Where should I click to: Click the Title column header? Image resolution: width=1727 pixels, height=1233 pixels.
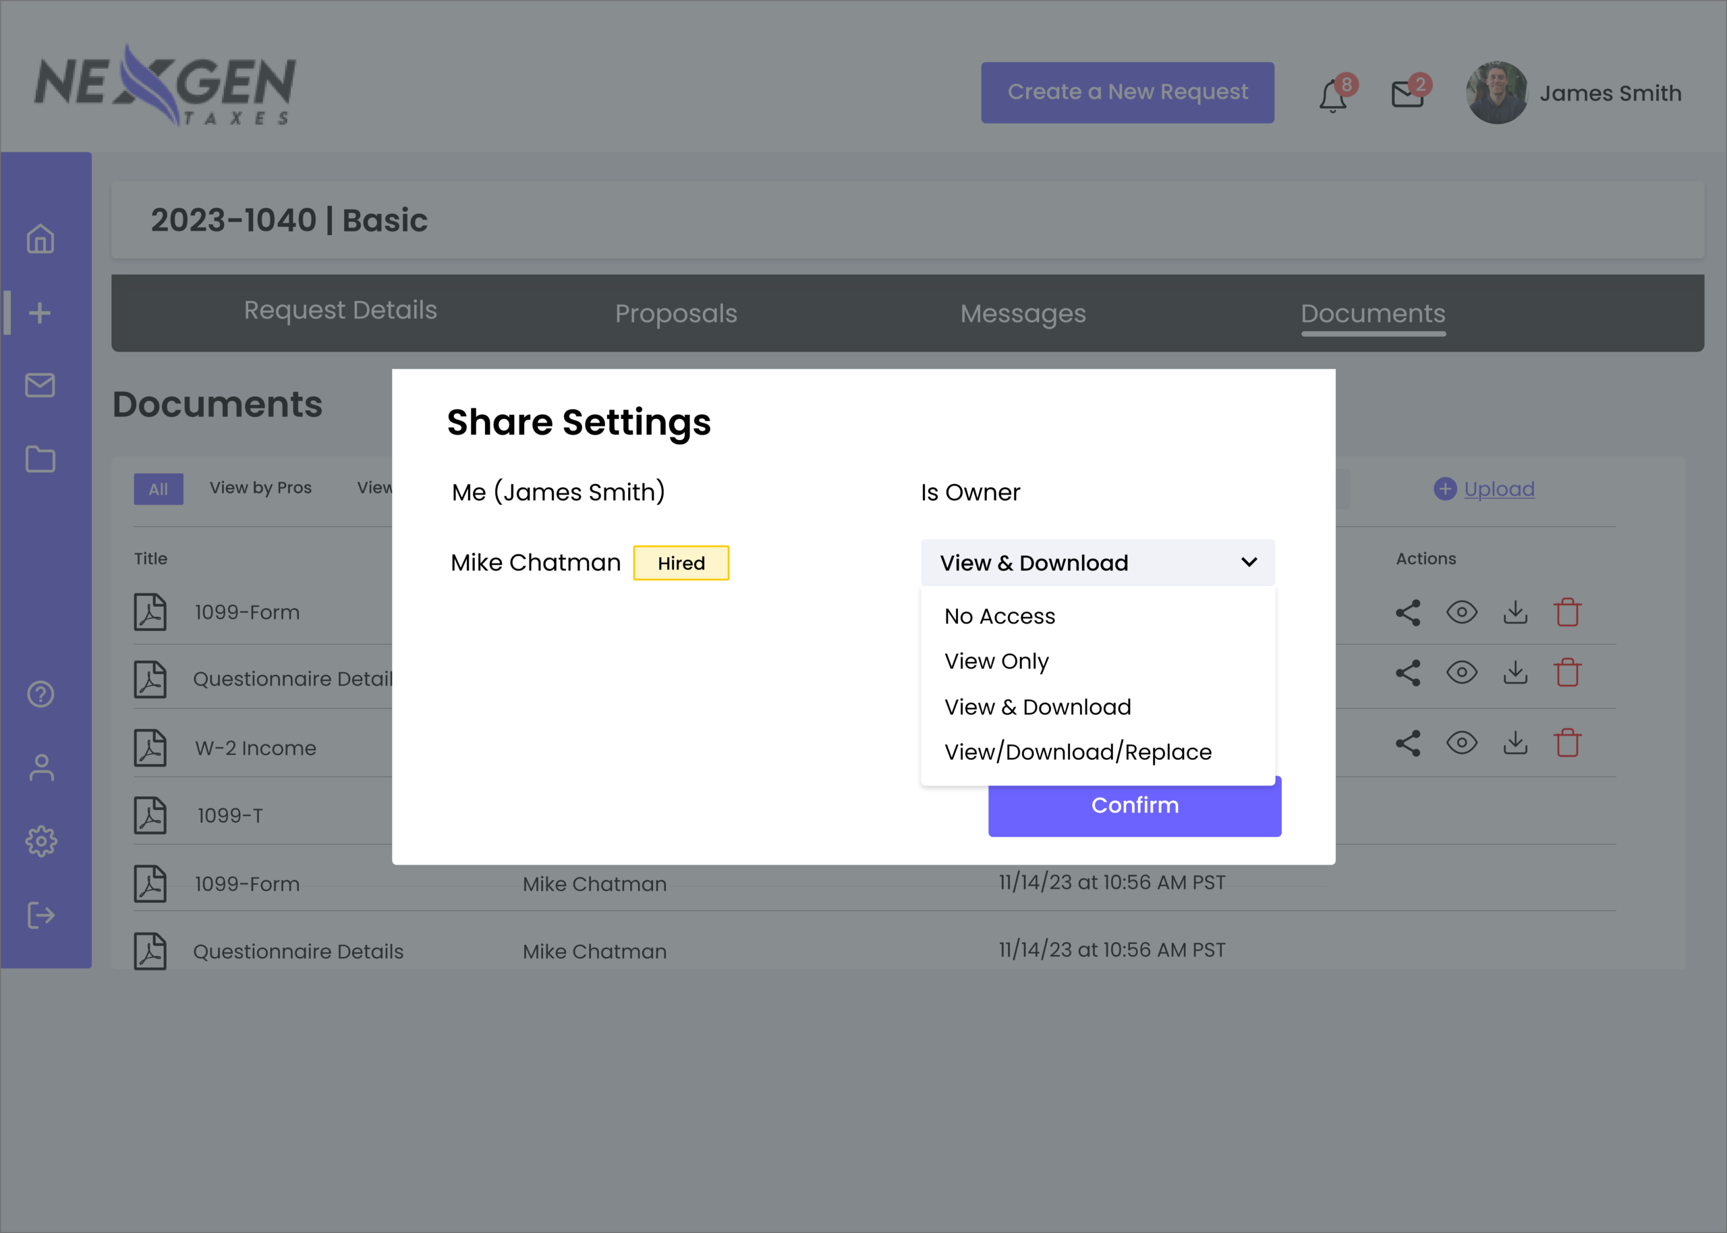(151, 559)
